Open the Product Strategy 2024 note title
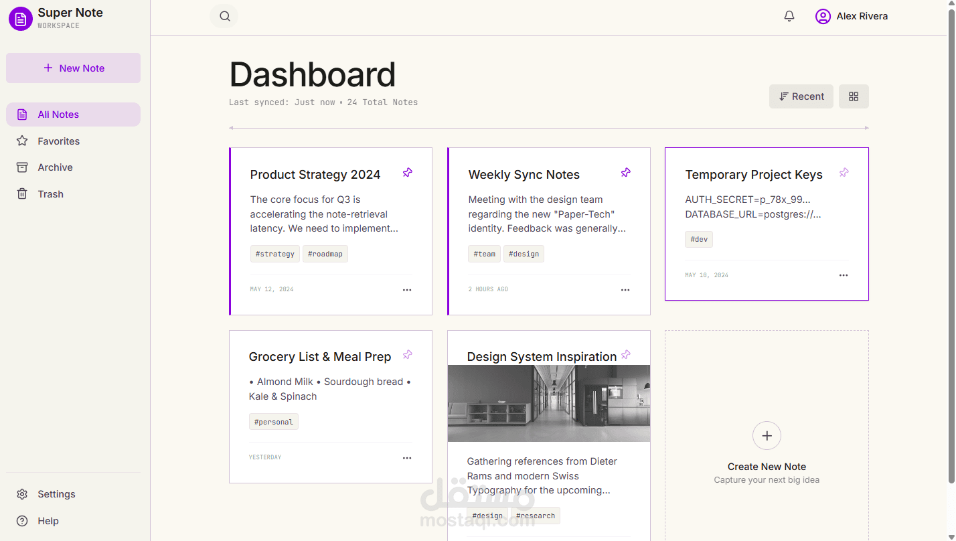The image size is (956, 541). (315, 175)
